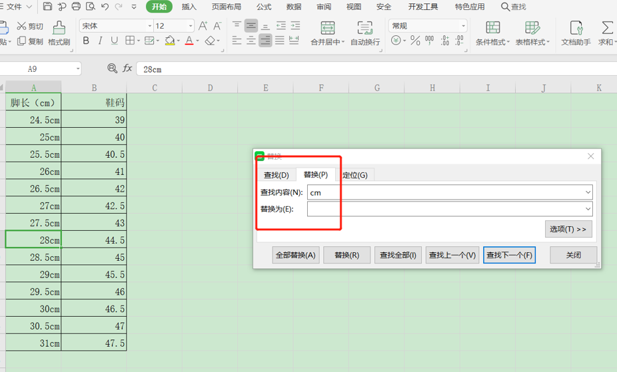The height and width of the screenshot is (372, 617).
Task: Click the 替换(R) button
Action: click(x=346, y=255)
